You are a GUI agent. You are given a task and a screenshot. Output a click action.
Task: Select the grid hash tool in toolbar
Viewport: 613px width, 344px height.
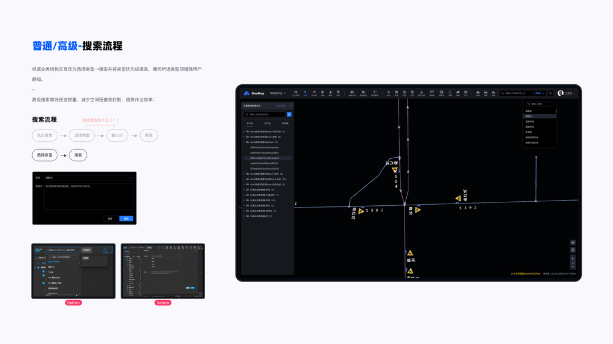click(x=295, y=92)
